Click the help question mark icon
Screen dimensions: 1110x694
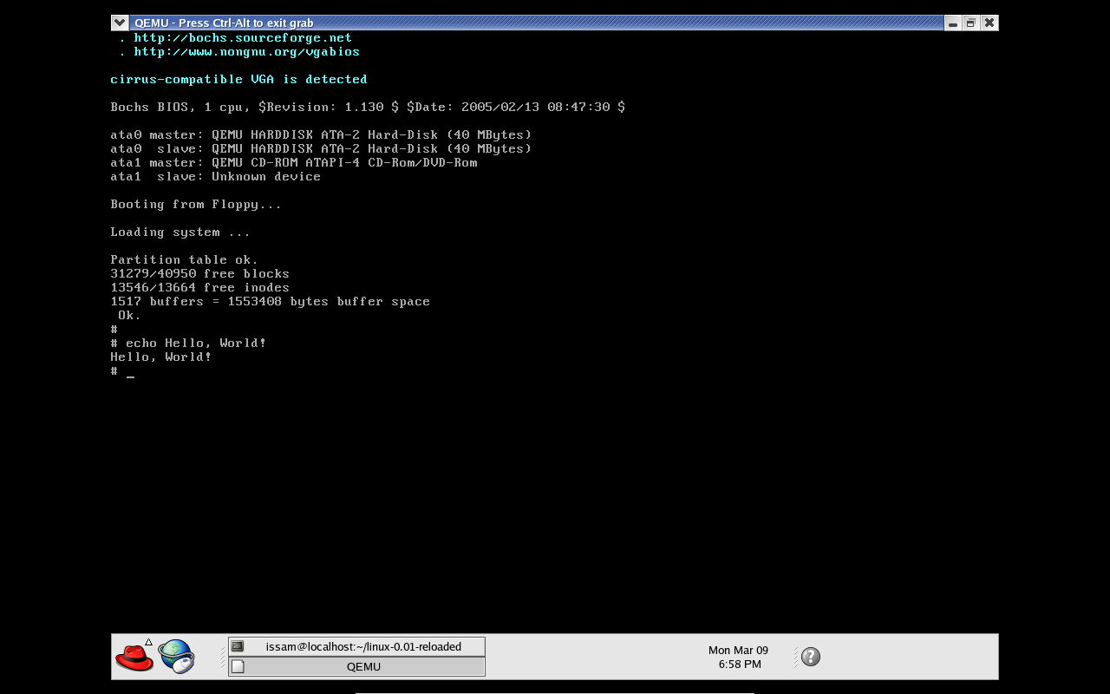pos(811,657)
